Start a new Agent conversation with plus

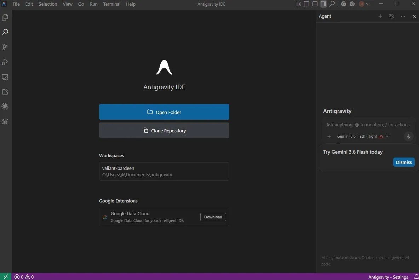pos(380,16)
